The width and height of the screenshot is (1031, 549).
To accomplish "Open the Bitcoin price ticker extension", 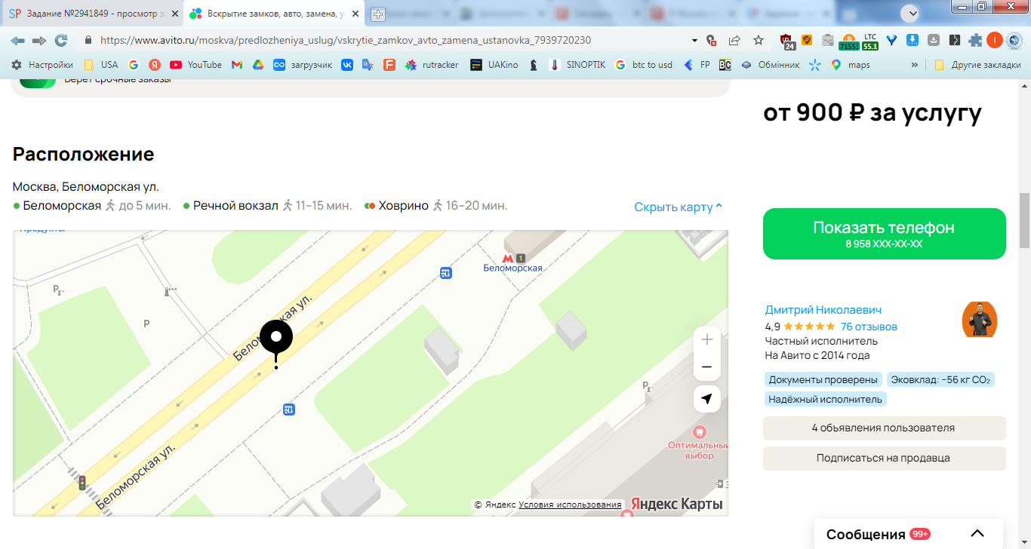I will coord(848,41).
